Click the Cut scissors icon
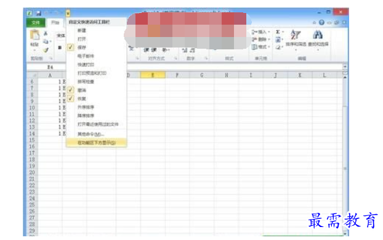383x240 pixels. pyautogui.click(x=46, y=33)
